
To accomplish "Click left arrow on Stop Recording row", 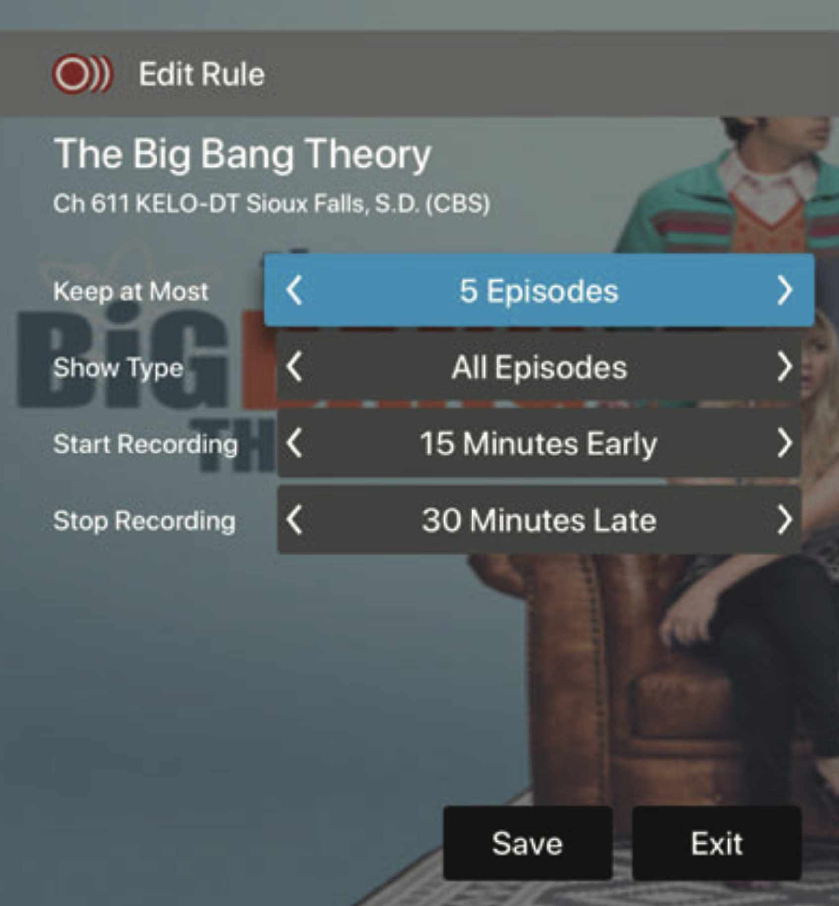I will [x=294, y=520].
